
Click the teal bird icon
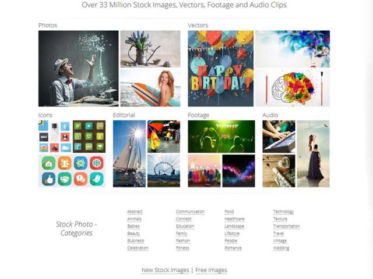pos(97,179)
